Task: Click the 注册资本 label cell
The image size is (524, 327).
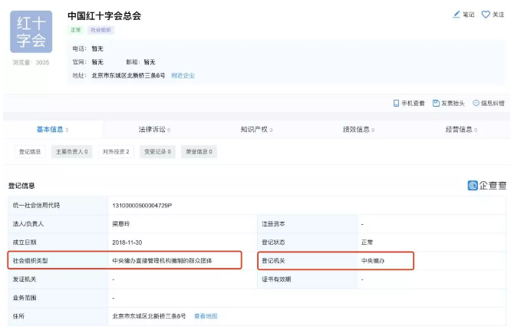Action: tap(307, 224)
